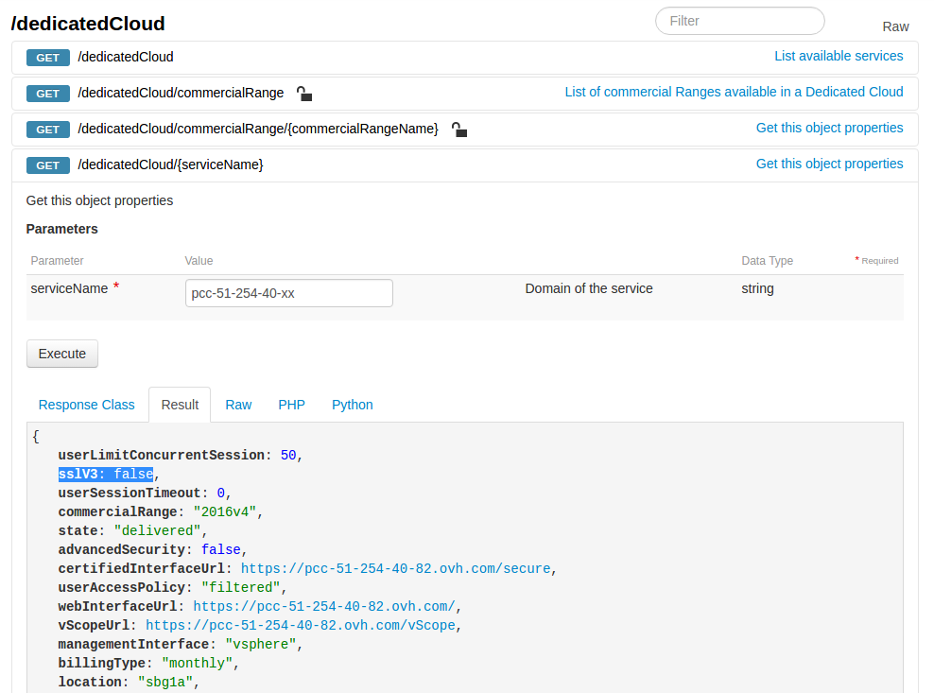The image size is (934, 693).
Task: Select the Result tab
Action: coord(180,405)
